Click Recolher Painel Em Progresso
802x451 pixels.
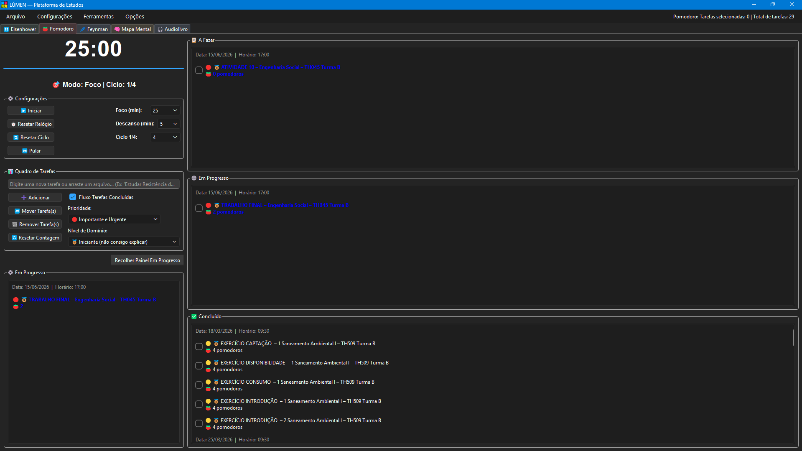[147, 260]
